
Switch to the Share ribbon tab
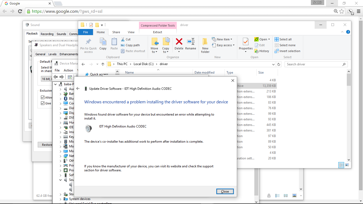(x=116, y=32)
